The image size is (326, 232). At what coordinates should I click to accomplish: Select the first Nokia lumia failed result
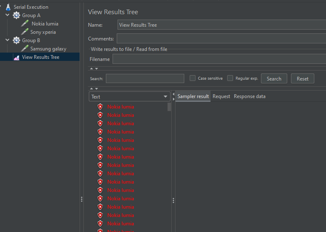coord(120,107)
